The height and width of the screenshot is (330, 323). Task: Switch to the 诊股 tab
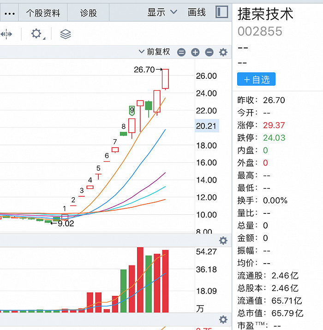[89, 13]
